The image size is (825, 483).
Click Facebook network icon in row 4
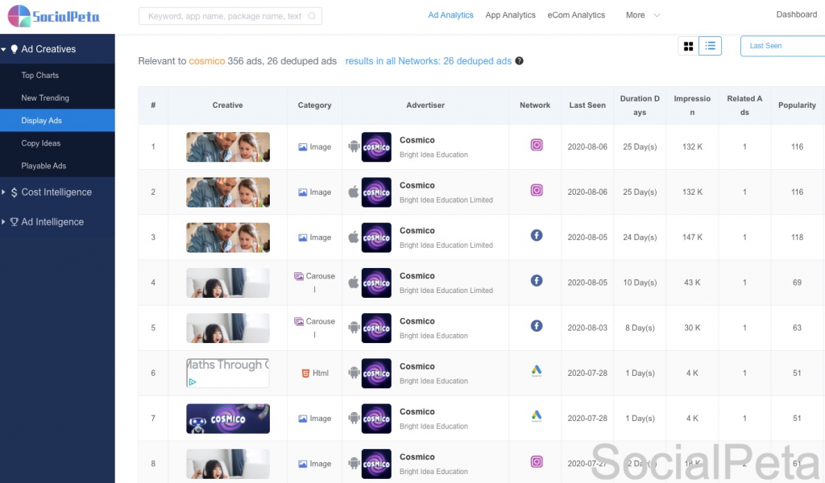tap(536, 281)
